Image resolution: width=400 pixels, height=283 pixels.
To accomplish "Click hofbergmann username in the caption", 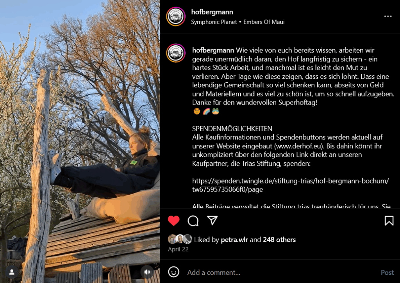I will pyautogui.click(x=213, y=50).
